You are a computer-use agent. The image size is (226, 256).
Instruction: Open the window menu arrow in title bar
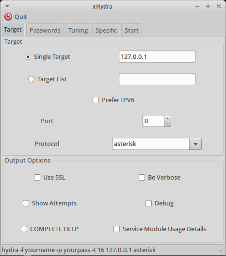pos(7,6)
